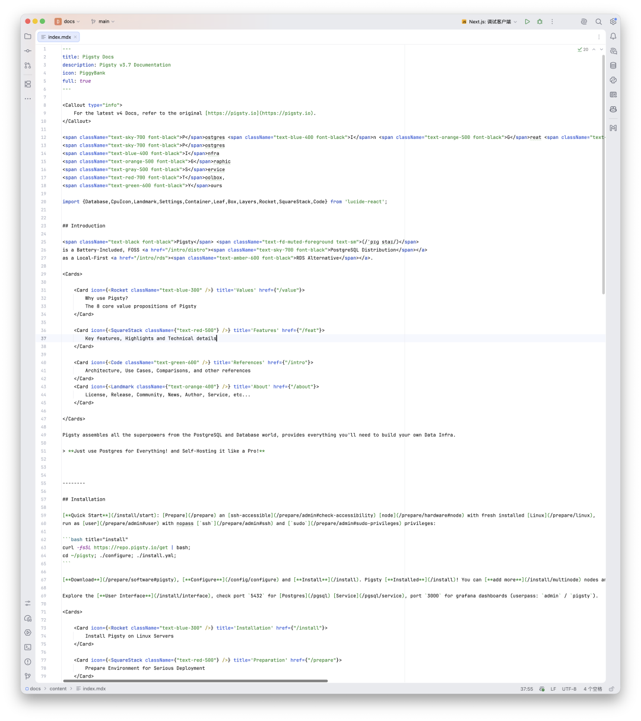The image size is (641, 721).
Task: Open the Structure tool window
Action: (x=28, y=84)
